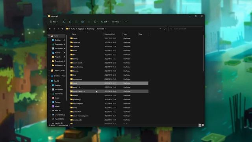Select the .optifine folder row

click(x=109, y=47)
